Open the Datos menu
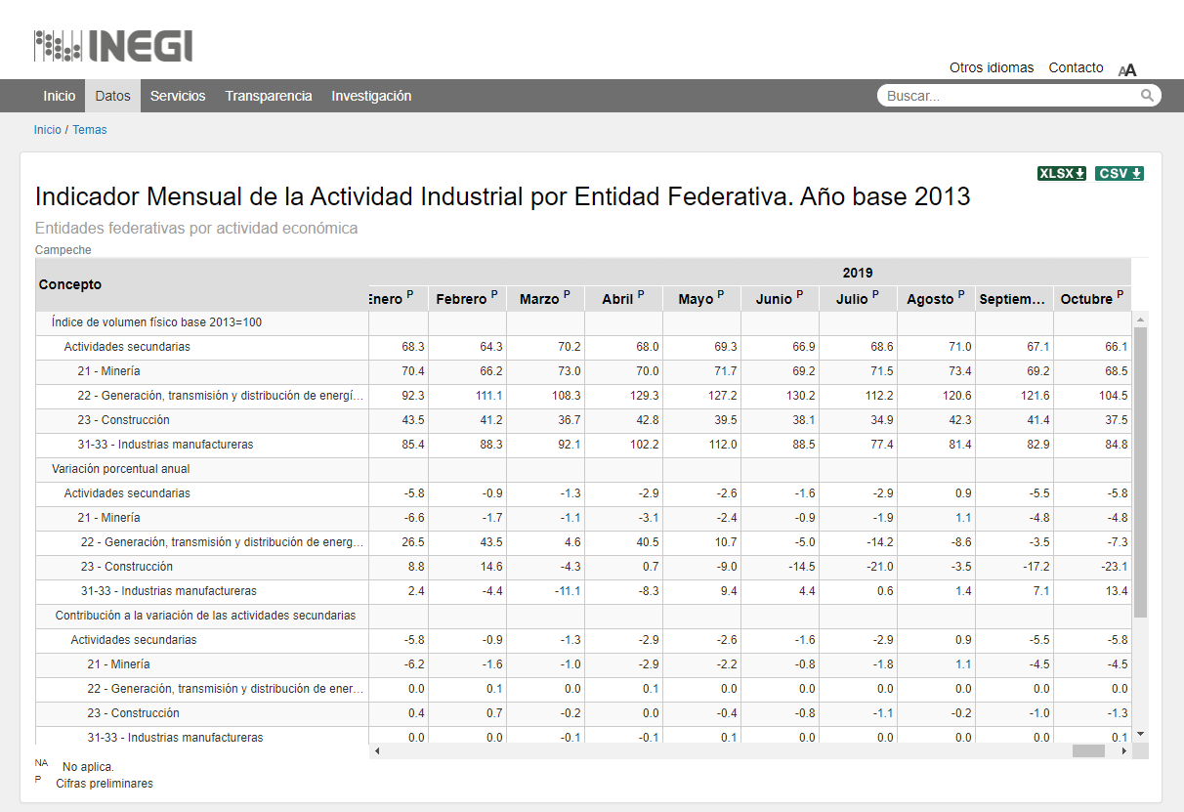Viewport: 1184px width, 812px height. pos(113,96)
